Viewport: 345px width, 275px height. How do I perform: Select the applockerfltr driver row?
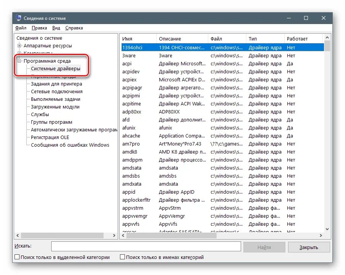point(222,200)
